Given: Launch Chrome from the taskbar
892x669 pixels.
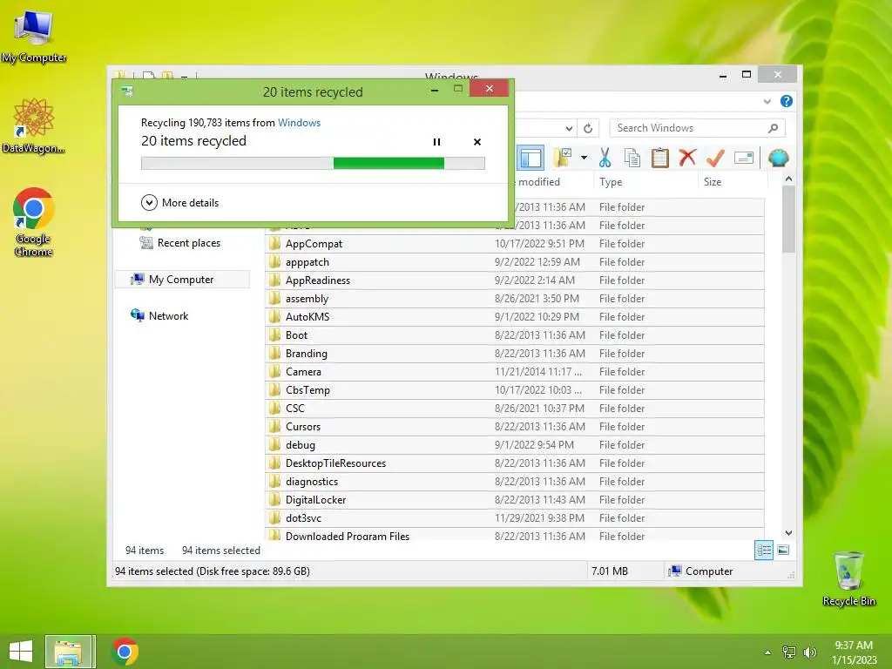Looking at the screenshot, I should click(x=125, y=652).
